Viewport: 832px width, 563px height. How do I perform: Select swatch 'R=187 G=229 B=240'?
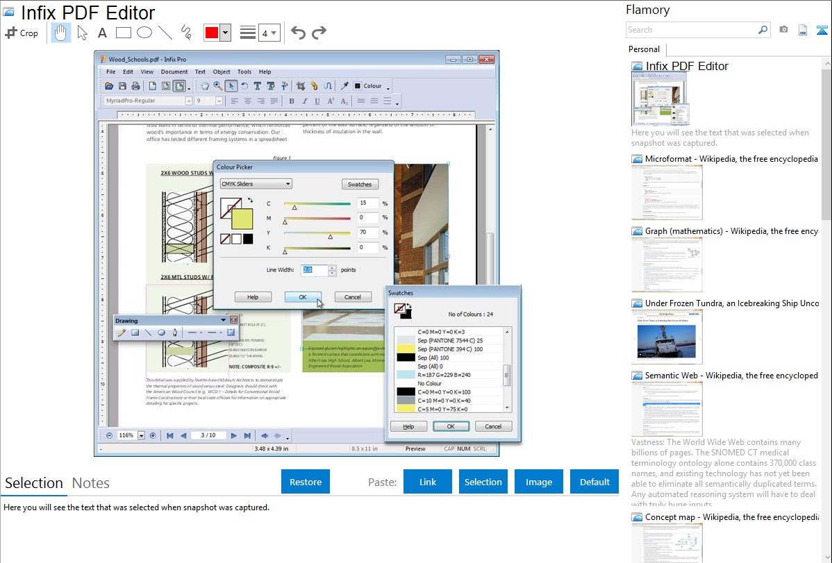coord(449,375)
